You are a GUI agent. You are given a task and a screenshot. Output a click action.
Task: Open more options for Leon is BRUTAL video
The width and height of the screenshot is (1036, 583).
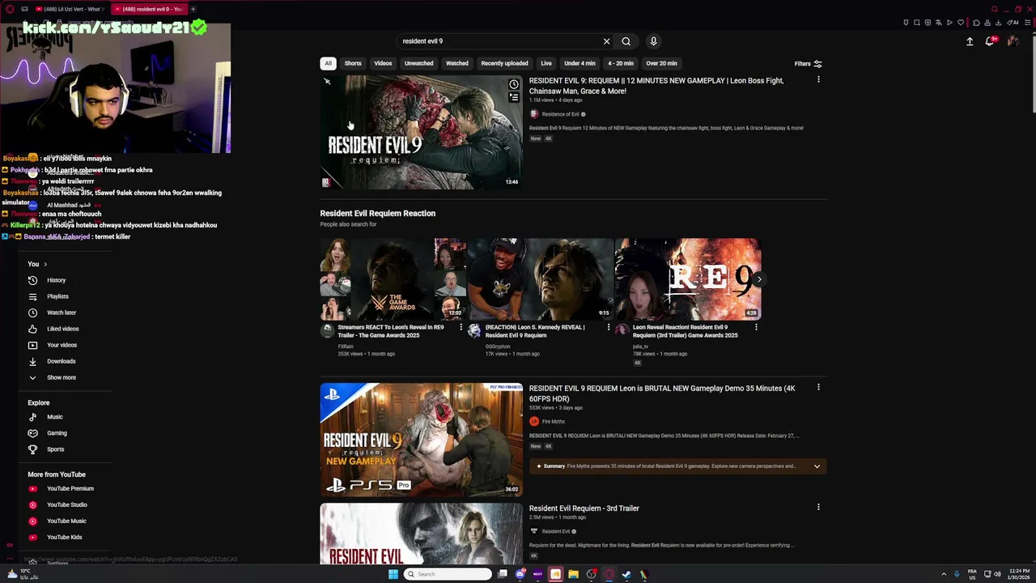[x=818, y=388]
